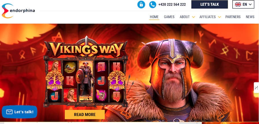This screenshot has width=259, height=124.
Task: Click the blue phone call icon
Action: [x=153, y=4]
